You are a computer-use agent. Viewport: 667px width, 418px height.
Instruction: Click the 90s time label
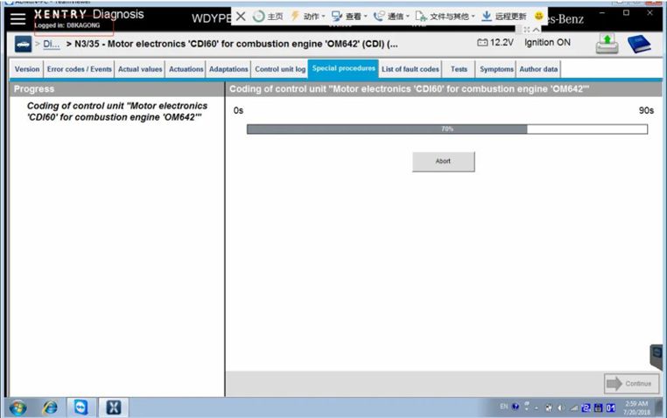tap(646, 110)
